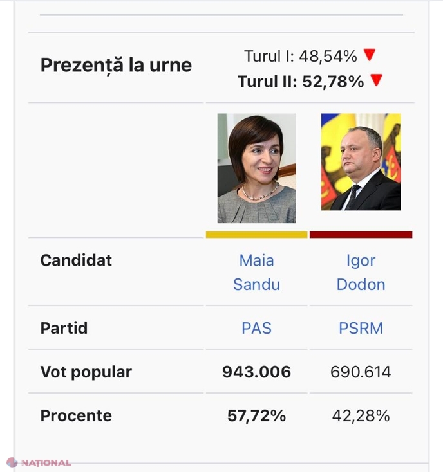Click the Prezență la urne heading
Screen dimensions: 443x472
tap(116, 66)
